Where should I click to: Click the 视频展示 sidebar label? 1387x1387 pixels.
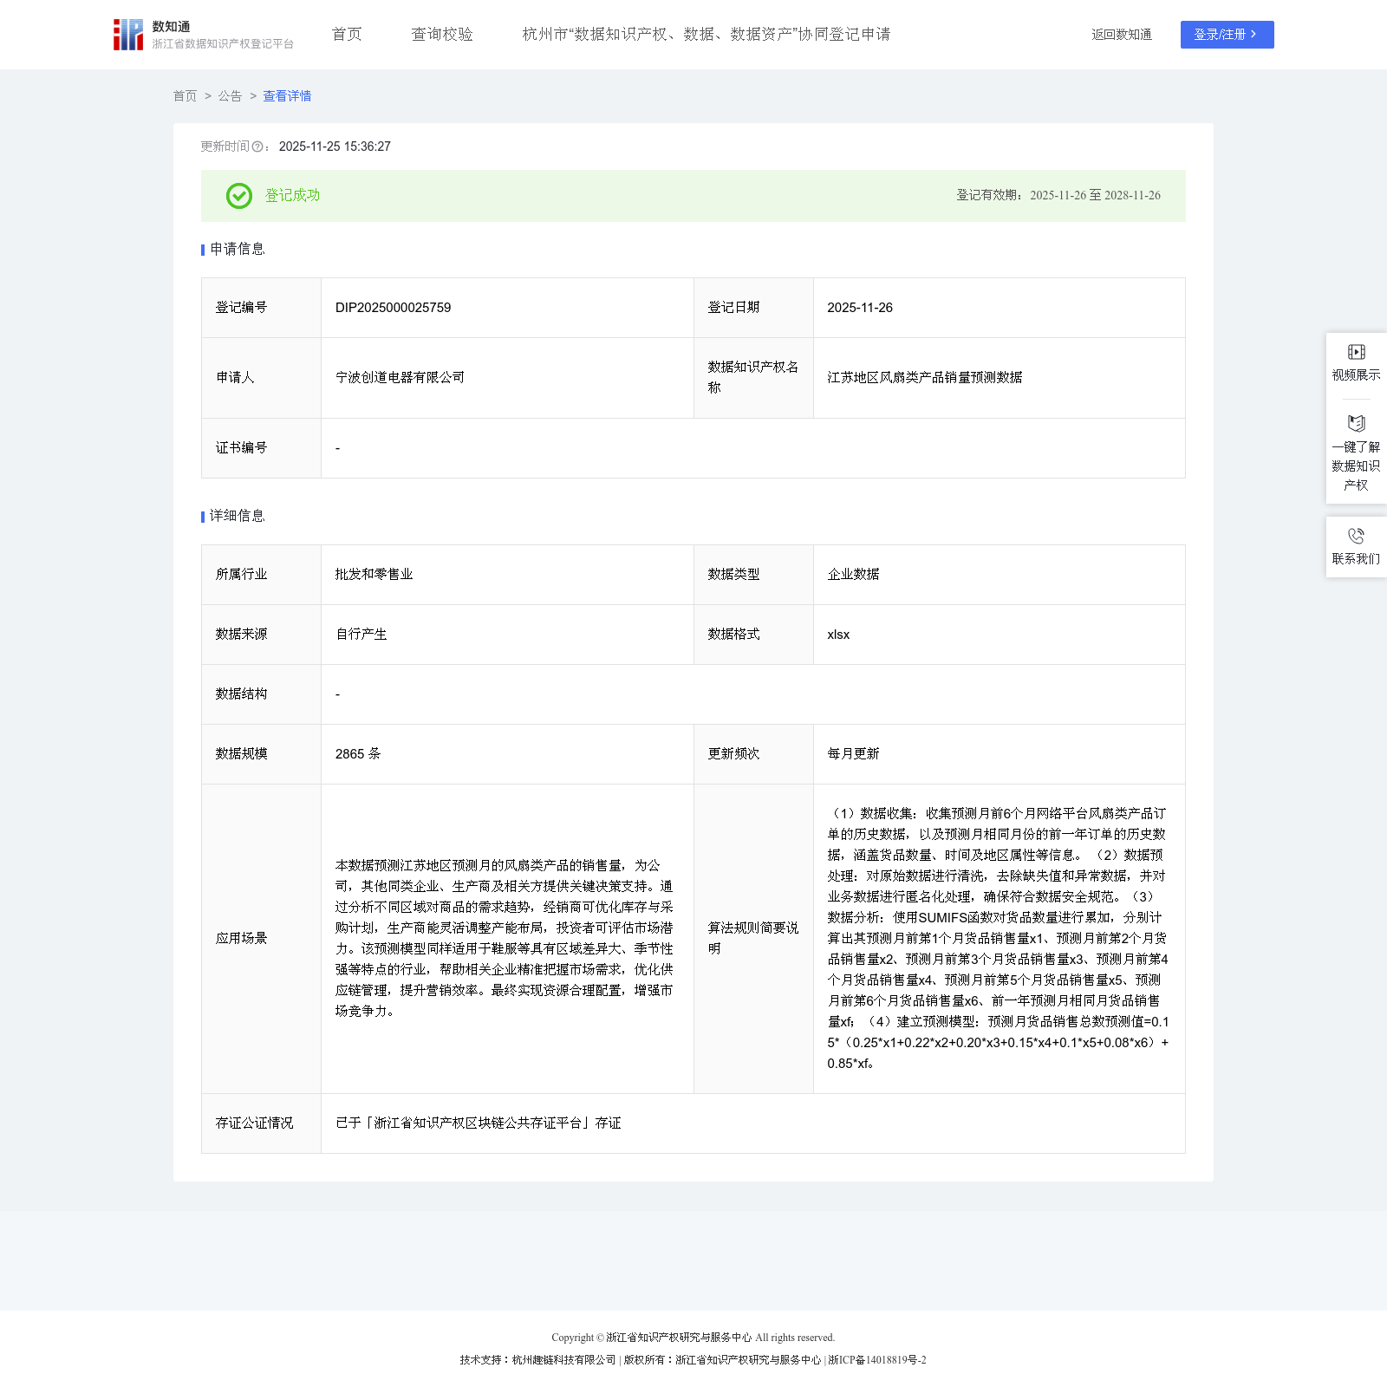point(1356,375)
